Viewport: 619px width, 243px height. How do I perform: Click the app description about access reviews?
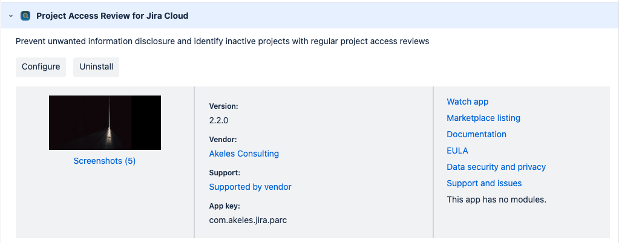[x=222, y=42]
